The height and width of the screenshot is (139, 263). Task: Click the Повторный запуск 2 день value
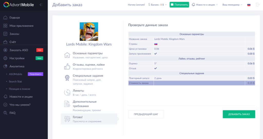point(158,78)
